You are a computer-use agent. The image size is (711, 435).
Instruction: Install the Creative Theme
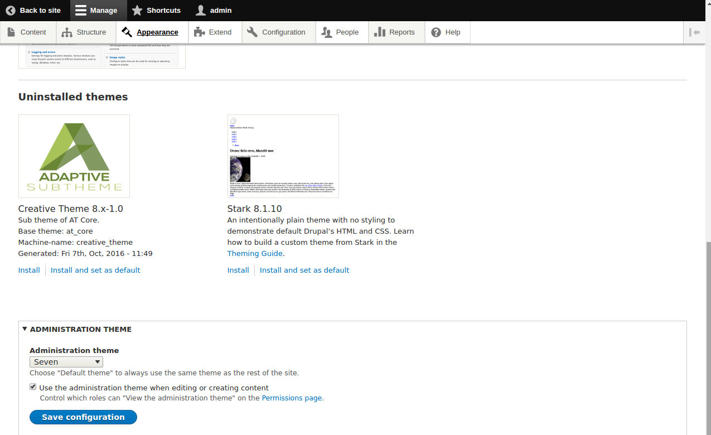tap(29, 270)
